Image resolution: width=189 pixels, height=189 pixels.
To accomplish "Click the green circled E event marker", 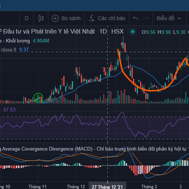I will point(38,98).
